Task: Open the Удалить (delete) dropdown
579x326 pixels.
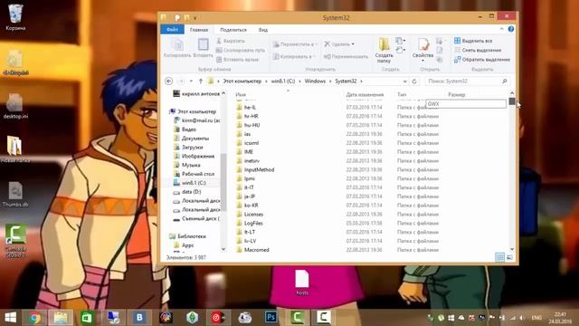Action: tap(339, 44)
